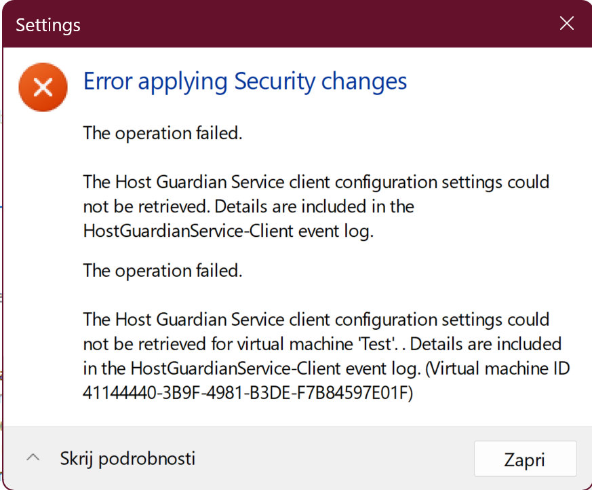Viewport: 592px width, 490px height.
Task: Click Skrij podrobnosti text label
Action: 127,458
